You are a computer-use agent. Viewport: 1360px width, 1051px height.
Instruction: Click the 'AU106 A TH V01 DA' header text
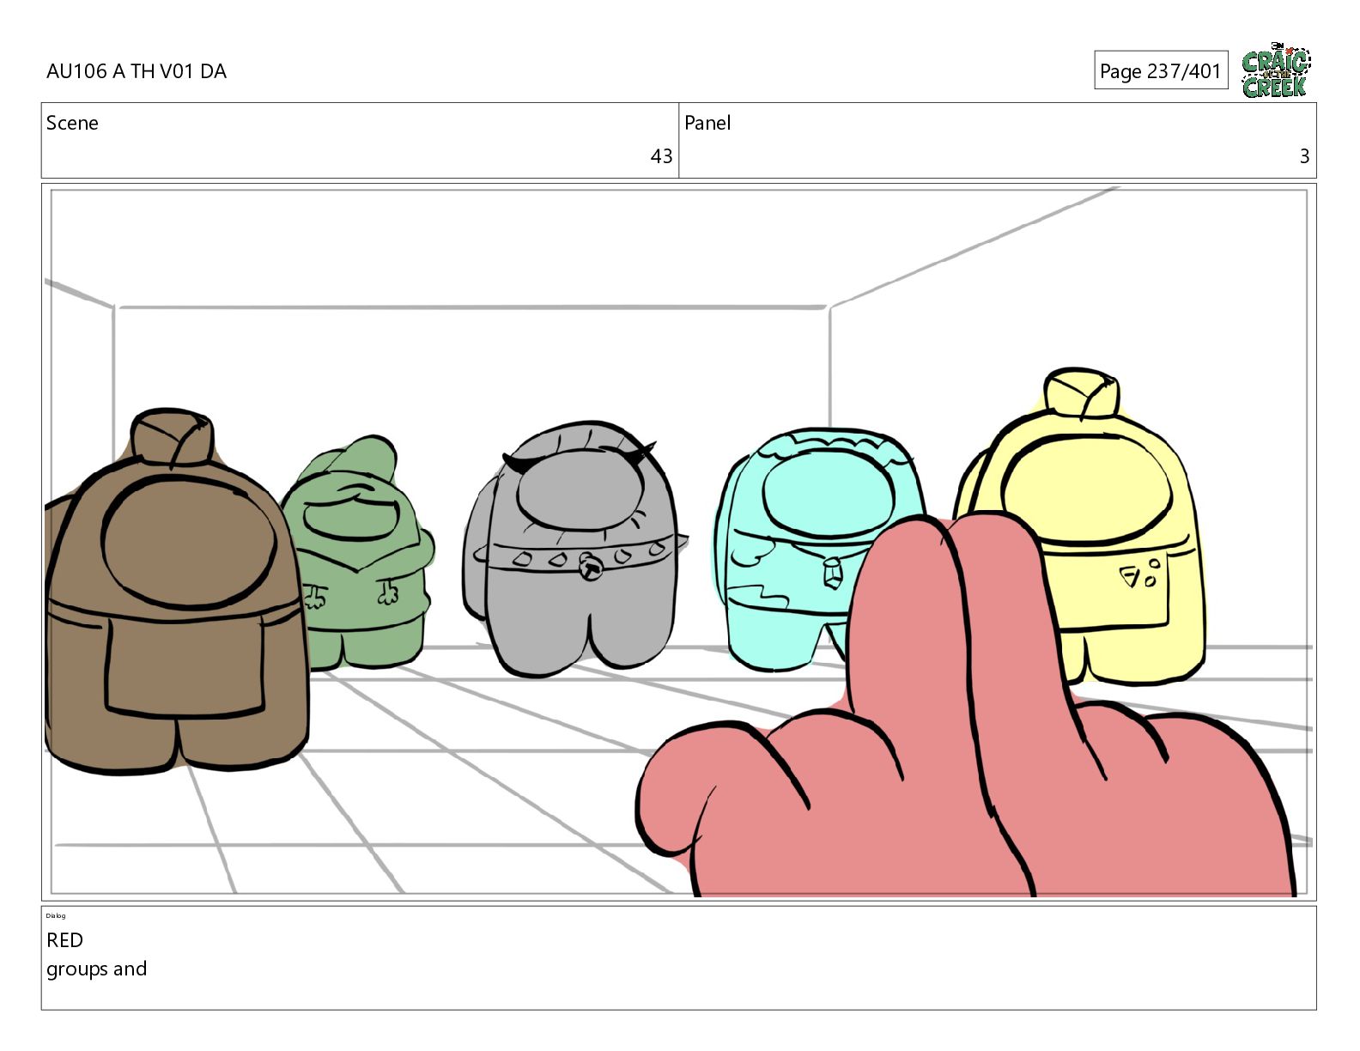pyautogui.click(x=137, y=71)
